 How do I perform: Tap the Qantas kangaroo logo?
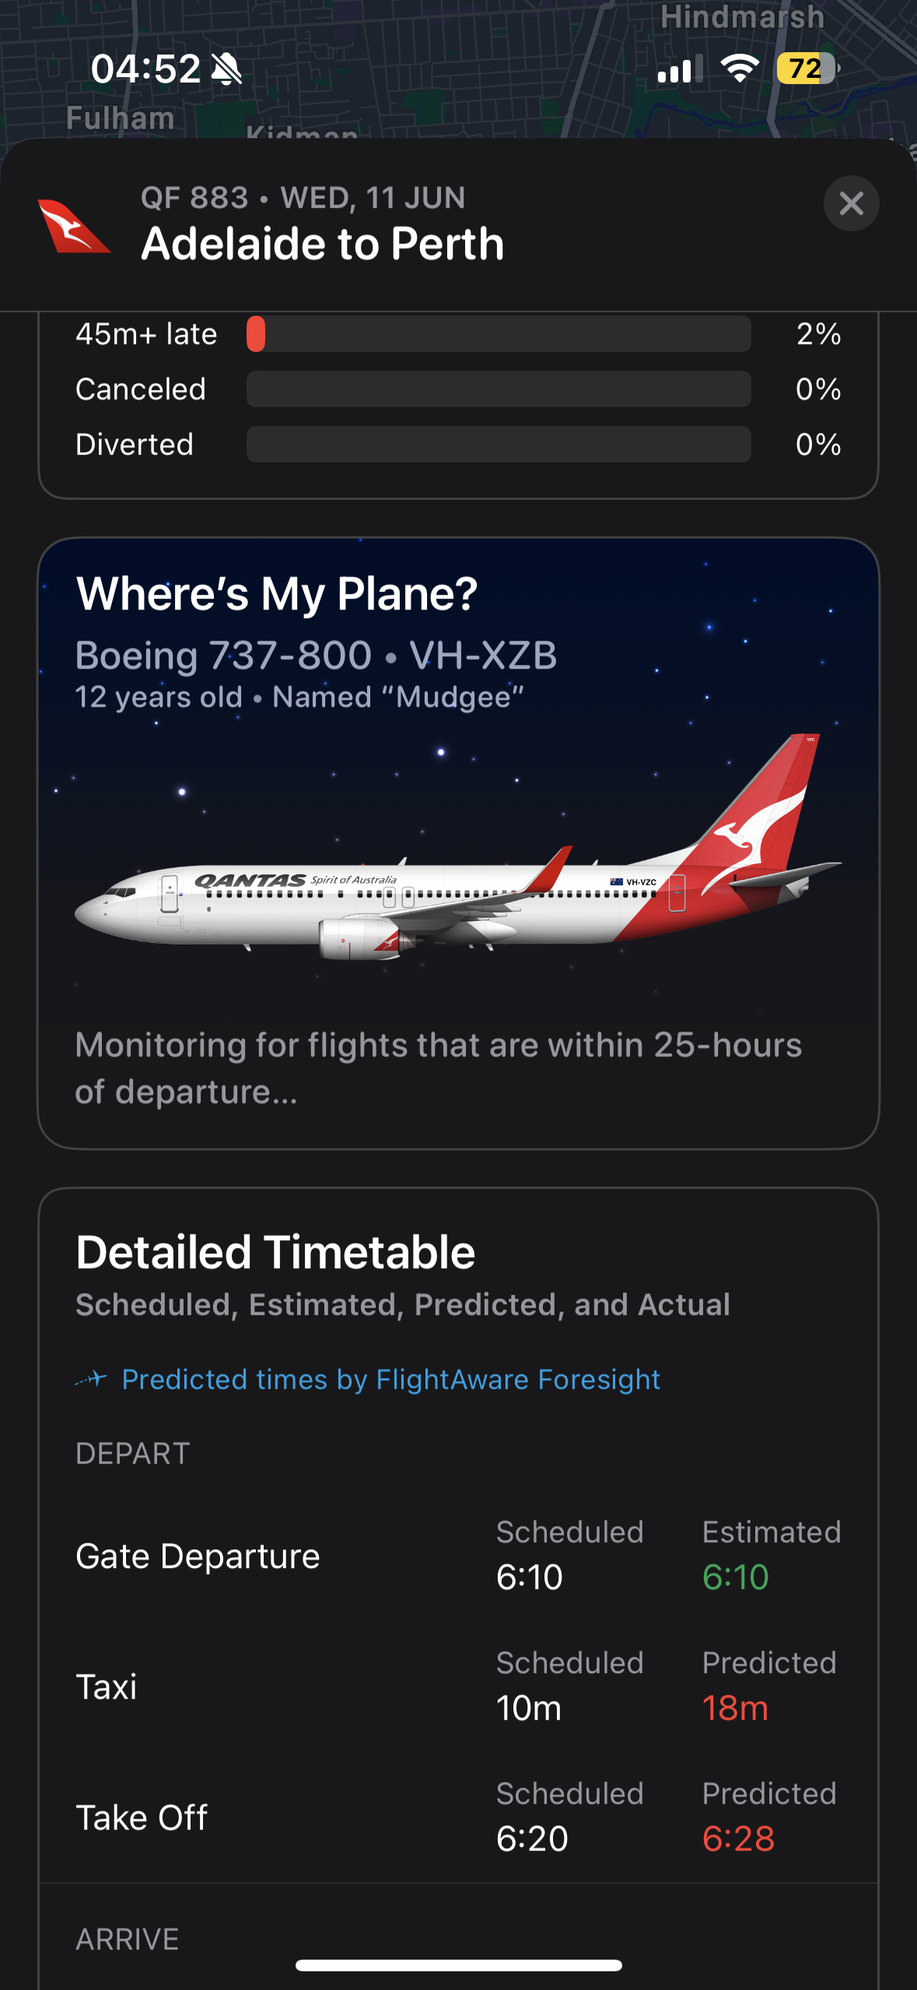[x=73, y=227]
